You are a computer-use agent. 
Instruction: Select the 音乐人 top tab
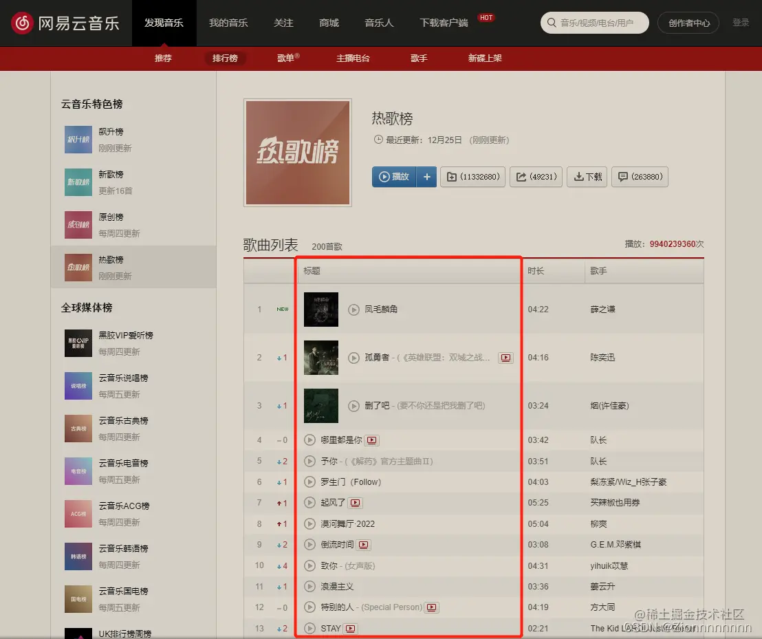click(x=379, y=23)
